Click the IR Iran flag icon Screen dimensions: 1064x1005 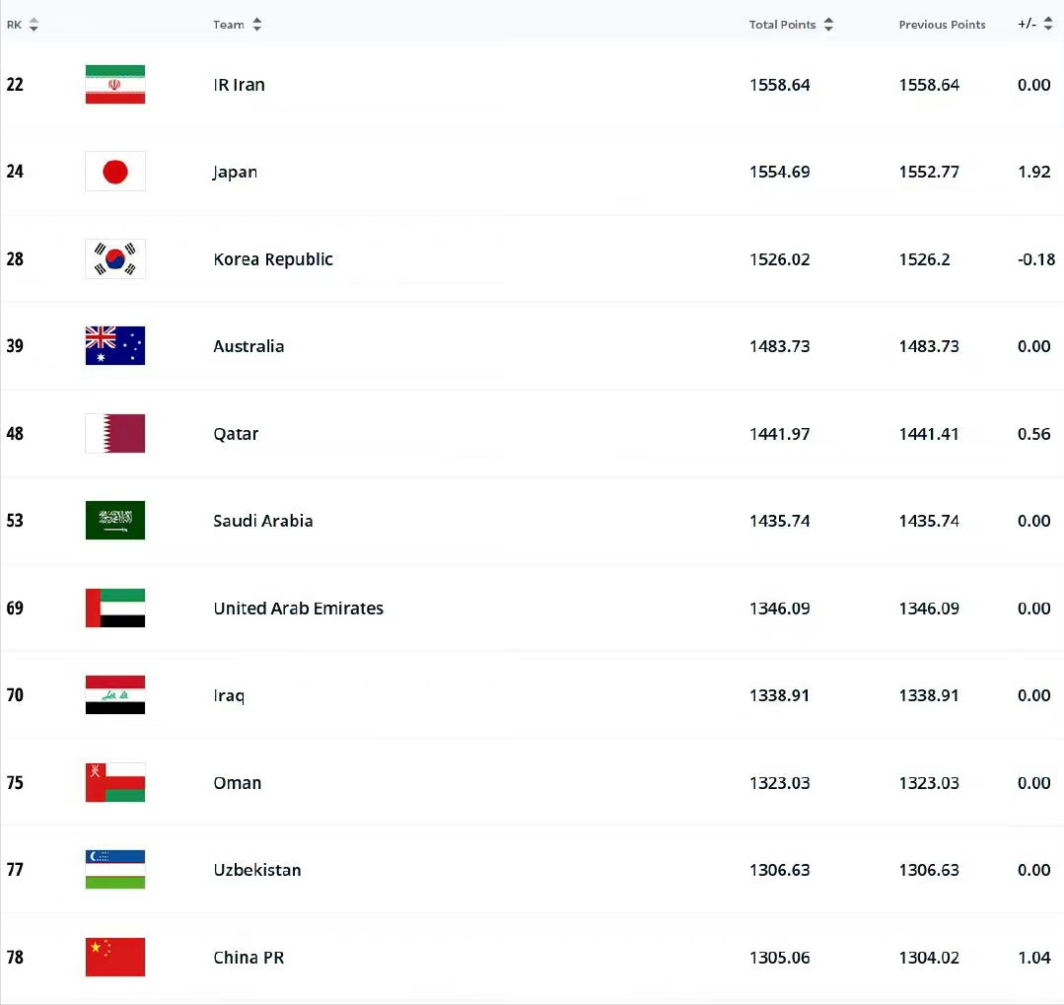tap(115, 85)
